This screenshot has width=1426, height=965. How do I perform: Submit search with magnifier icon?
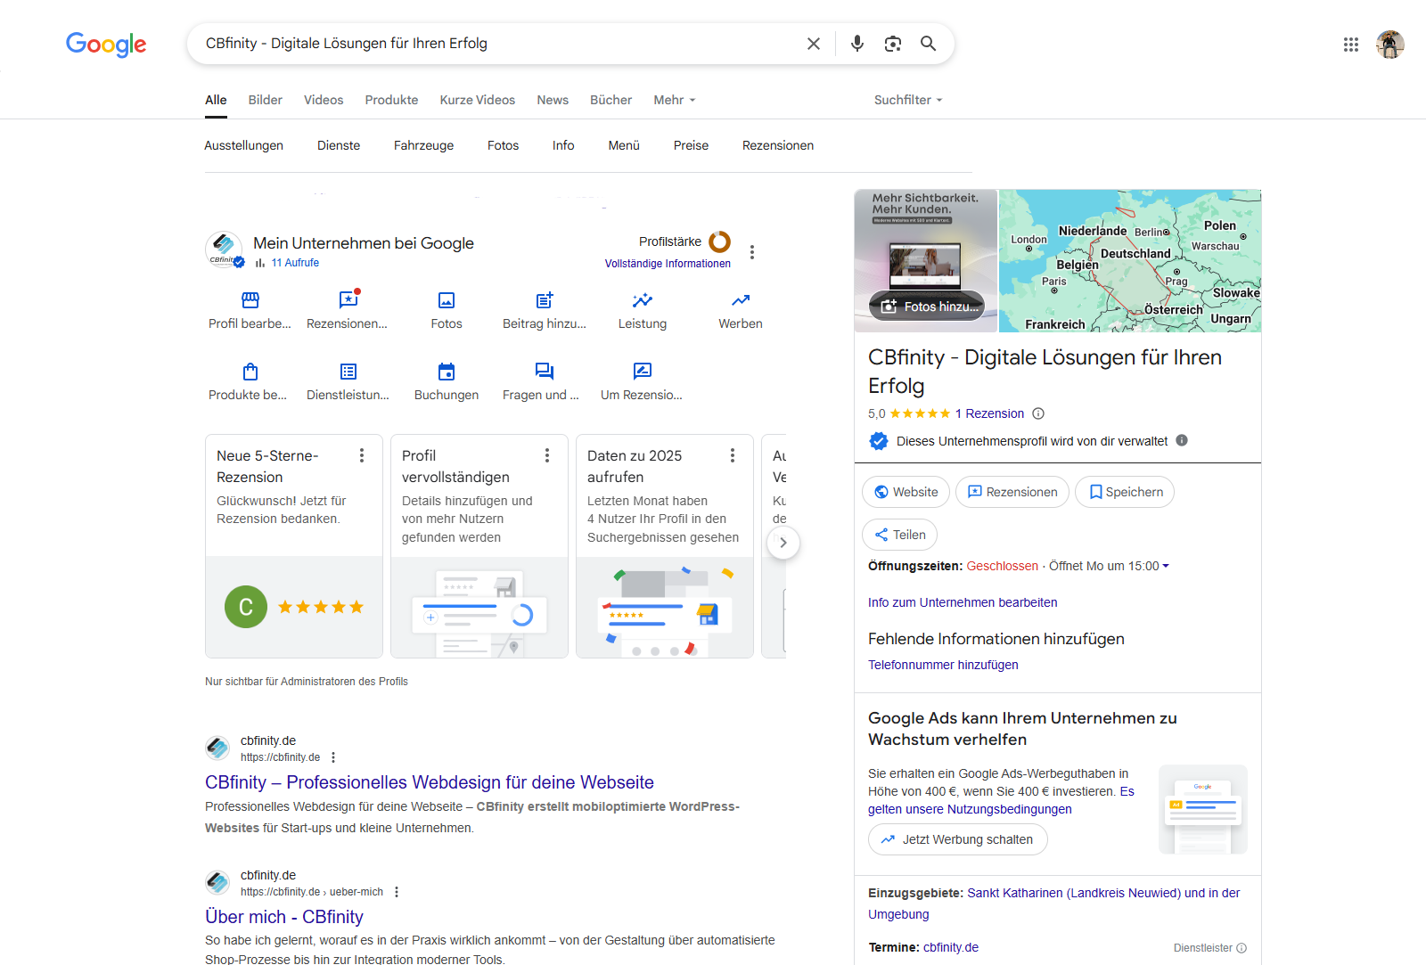tap(928, 44)
